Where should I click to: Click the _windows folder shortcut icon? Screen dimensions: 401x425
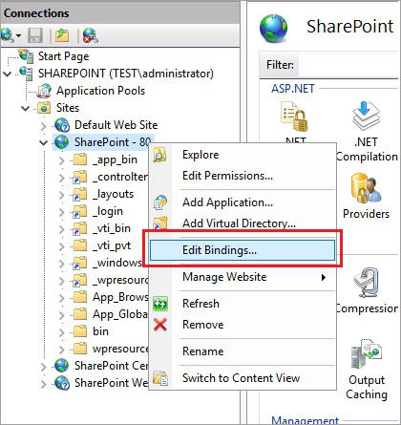tap(79, 263)
